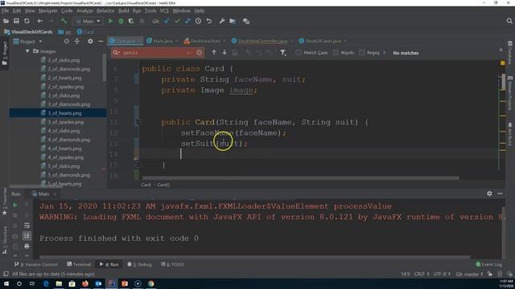515x289 pixels.
Task: Enable the Words checkbox
Action: point(336,52)
